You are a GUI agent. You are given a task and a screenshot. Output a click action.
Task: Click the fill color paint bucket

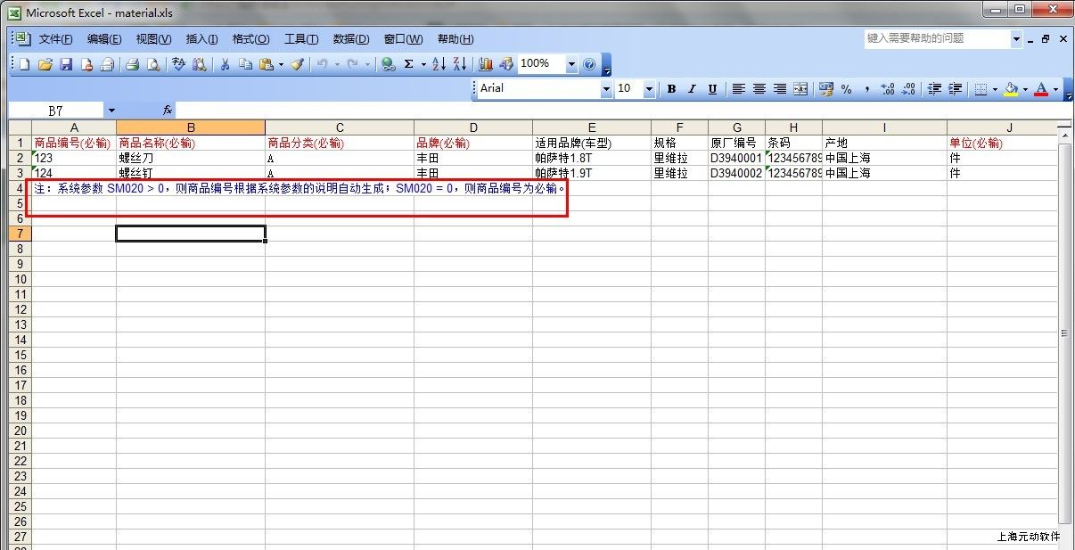[1011, 89]
